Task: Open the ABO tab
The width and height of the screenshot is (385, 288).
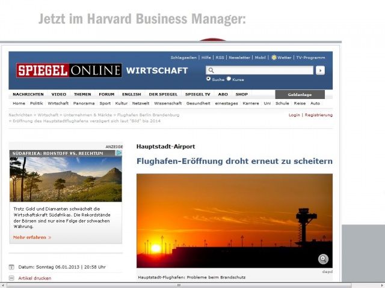Action: (x=223, y=94)
